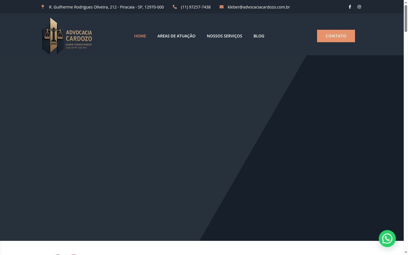Screen dimensions: 408x255
Task: Click the kleber@advocaciacardozo.com.br email link
Action: [259, 7]
